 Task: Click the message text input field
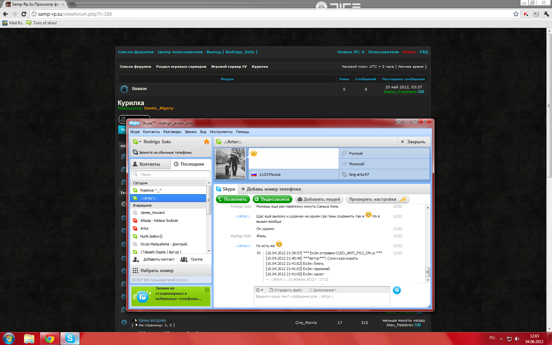tap(322, 300)
